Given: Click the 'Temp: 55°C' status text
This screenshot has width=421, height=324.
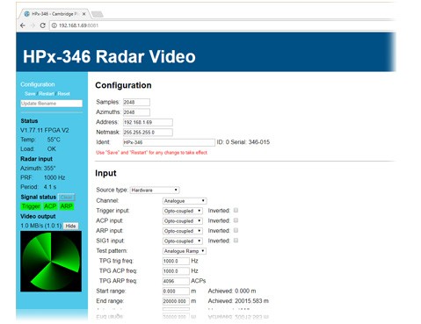Looking at the screenshot, I should [x=40, y=140].
